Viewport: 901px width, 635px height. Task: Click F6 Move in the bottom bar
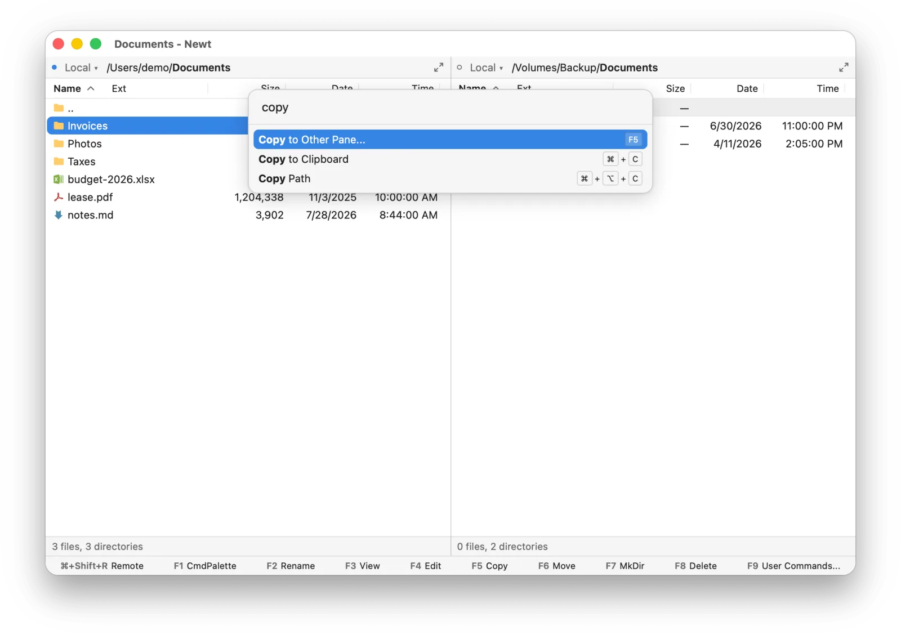coord(556,566)
